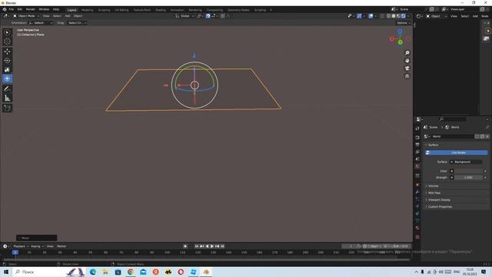Open the File menu

pyautogui.click(x=12, y=10)
